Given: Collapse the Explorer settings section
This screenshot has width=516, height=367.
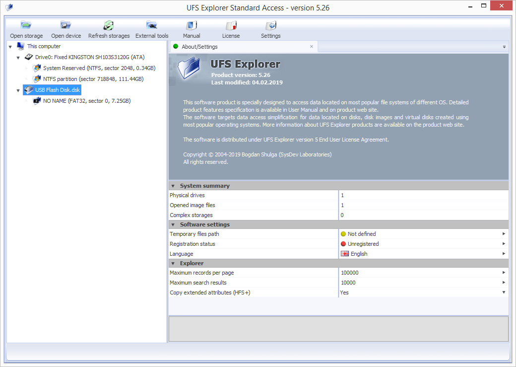Looking at the screenshot, I should [x=173, y=264].
